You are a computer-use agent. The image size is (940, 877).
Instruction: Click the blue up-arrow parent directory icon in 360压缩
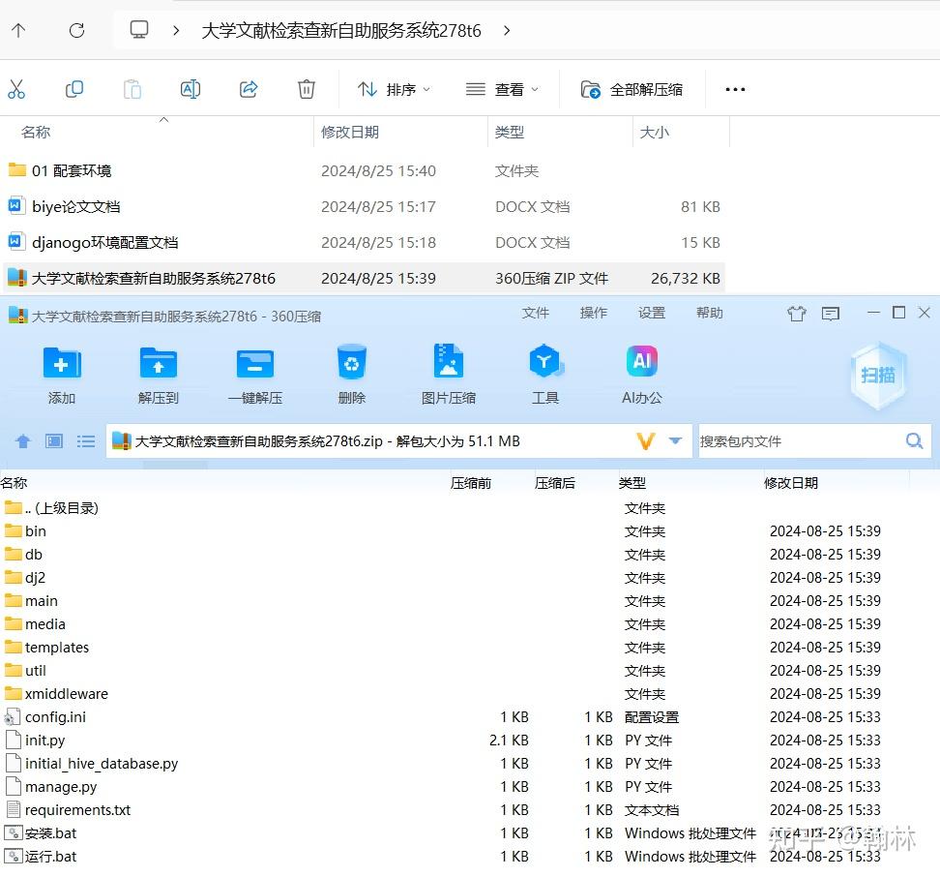tap(23, 441)
